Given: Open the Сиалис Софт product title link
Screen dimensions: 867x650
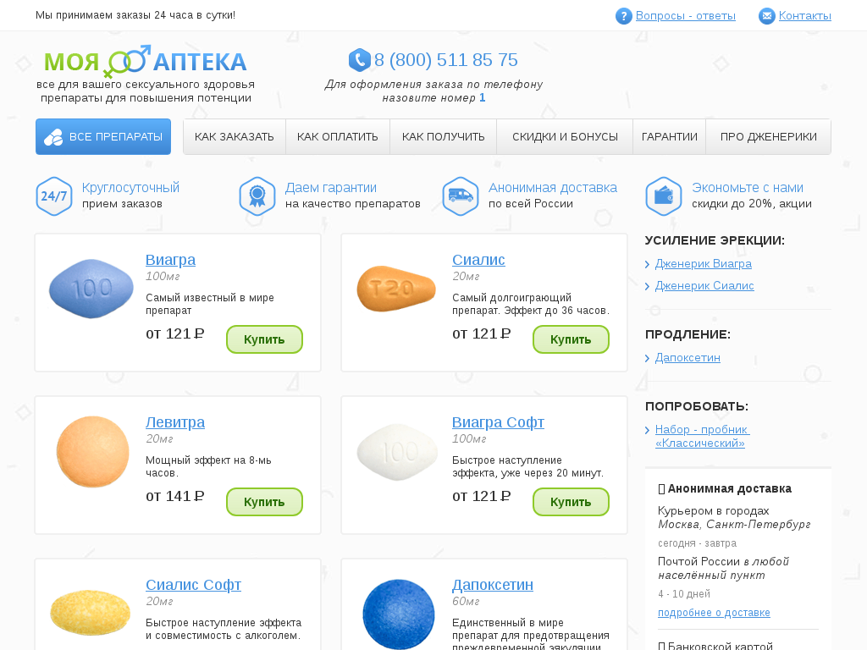Looking at the screenshot, I should pyautogui.click(x=194, y=584).
